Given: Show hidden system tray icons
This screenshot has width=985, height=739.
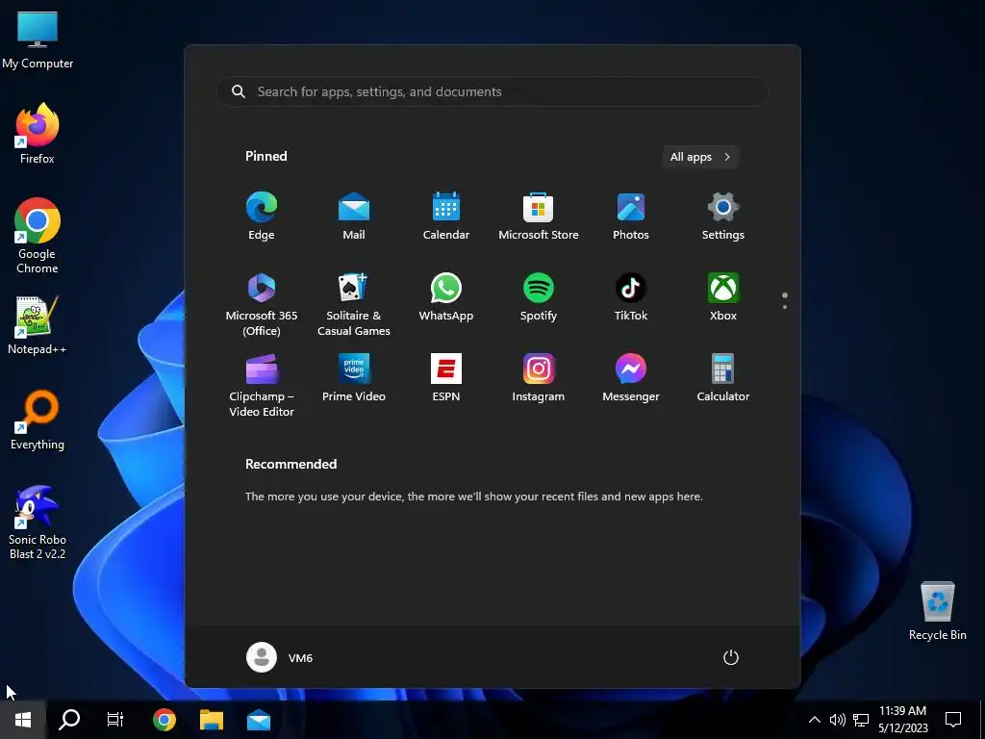Looking at the screenshot, I should pos(814,720).
